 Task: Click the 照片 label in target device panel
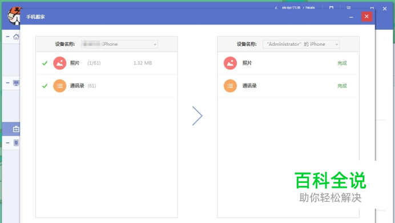click(247, 63)
